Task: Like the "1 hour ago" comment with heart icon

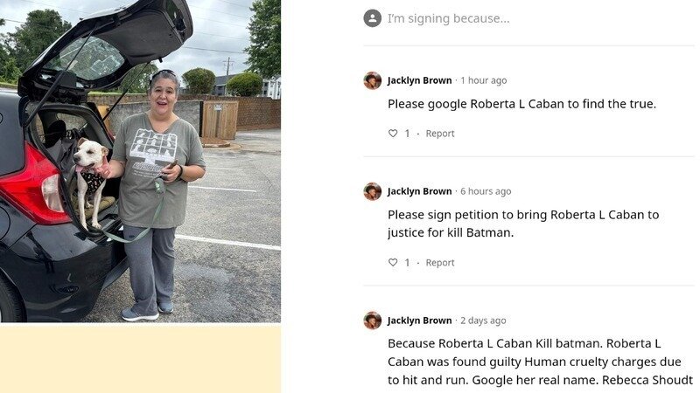Action: point(393,134)
